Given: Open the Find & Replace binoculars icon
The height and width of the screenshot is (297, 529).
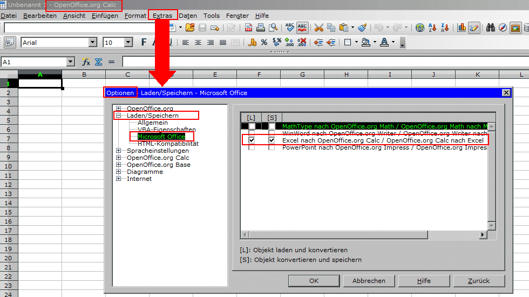Looking at the screenshot, I should (x=491, y=28).
